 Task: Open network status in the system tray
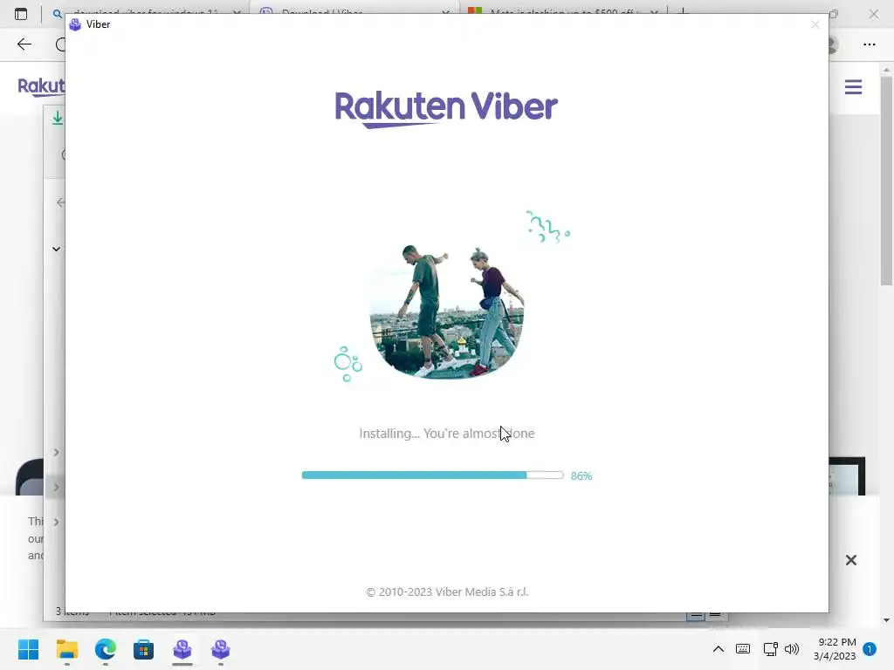tap(770, 649)
